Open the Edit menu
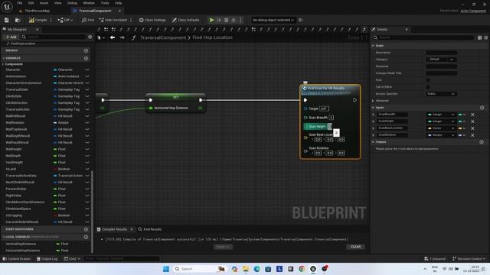 click(x=31, y=3)
